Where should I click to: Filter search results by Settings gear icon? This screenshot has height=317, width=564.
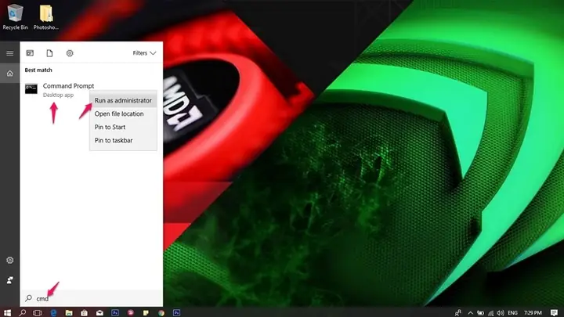tap(70, 53)
